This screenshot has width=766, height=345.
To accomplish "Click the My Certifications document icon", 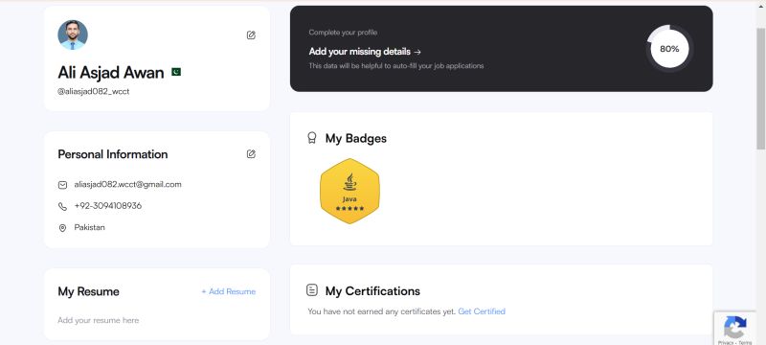I will [x=312, y=290].
